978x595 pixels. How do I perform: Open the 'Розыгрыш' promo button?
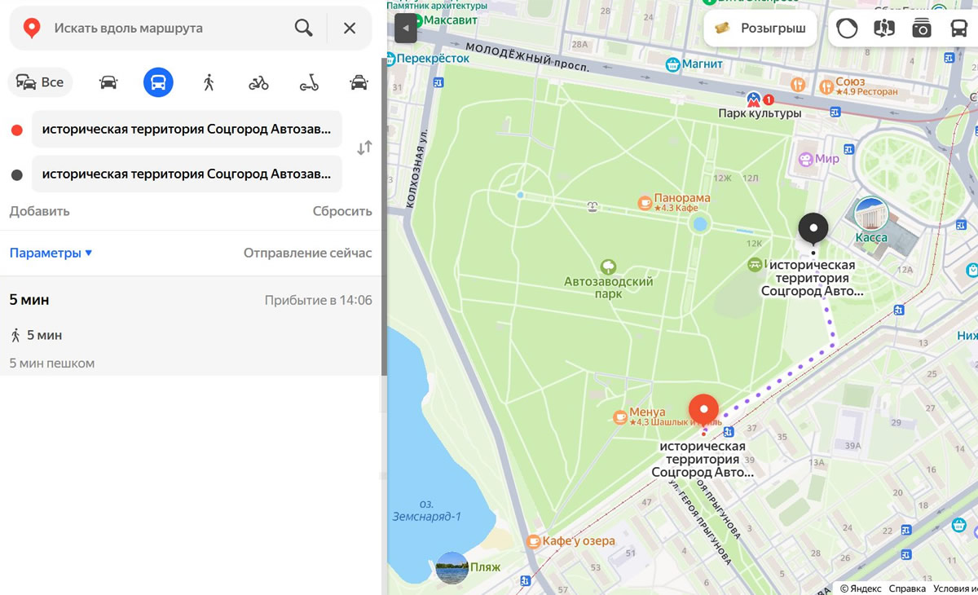pos(760,28)
